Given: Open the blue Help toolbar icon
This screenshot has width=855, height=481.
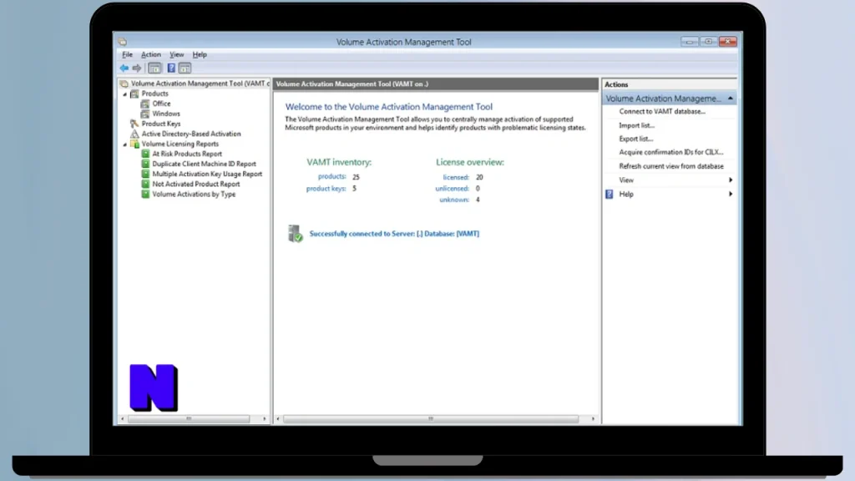Looking at the screenshot, I should pyautogui.click(x=171, y=68).
